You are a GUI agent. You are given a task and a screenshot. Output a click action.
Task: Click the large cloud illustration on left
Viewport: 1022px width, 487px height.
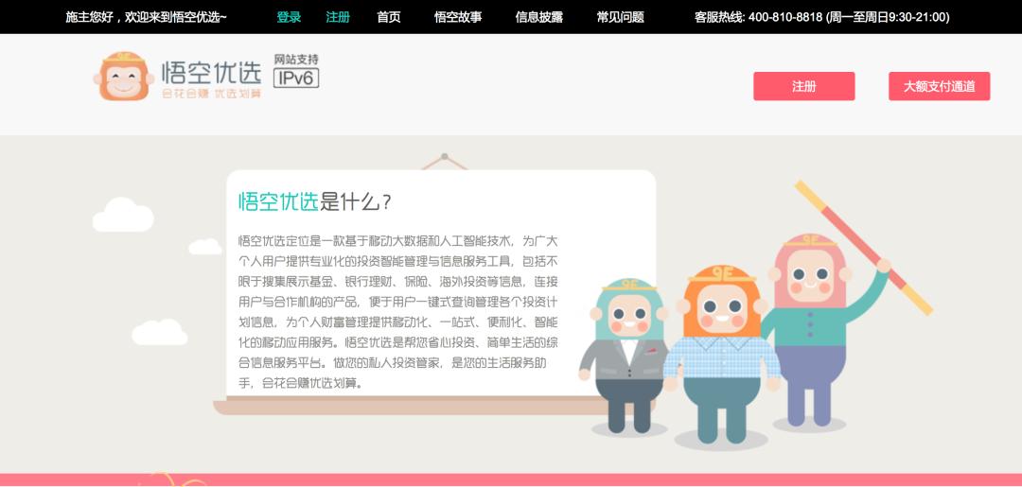[123, 216]
